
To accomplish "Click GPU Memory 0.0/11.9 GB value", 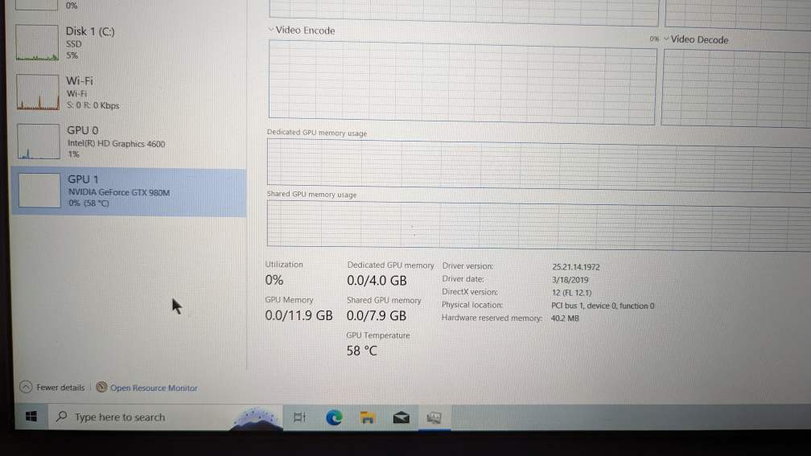I will (298, 315).
